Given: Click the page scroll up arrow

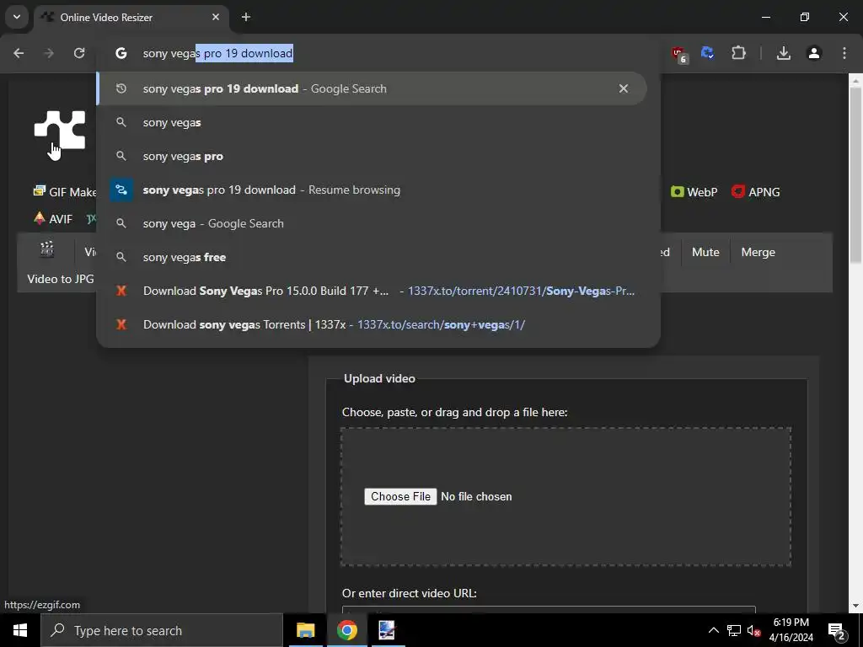Looking at the screenshot, I should point(855,82).
